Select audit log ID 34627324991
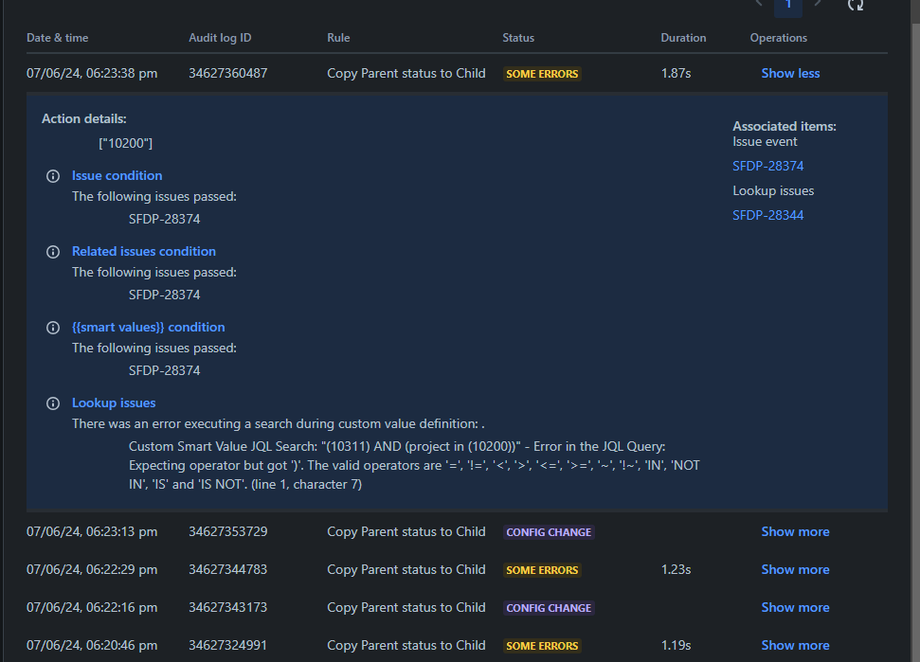This screenshot has width=920, height=662. [227, 645]
